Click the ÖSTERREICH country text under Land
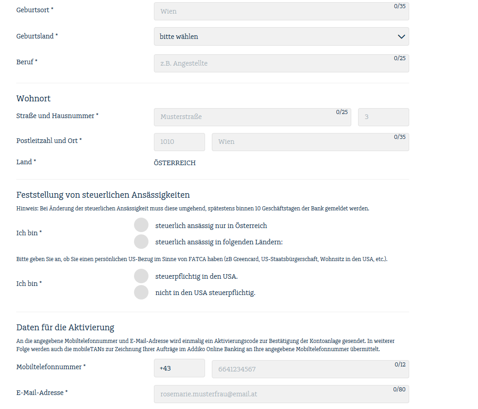Screen dimensions: 478x409 point(175,163)
